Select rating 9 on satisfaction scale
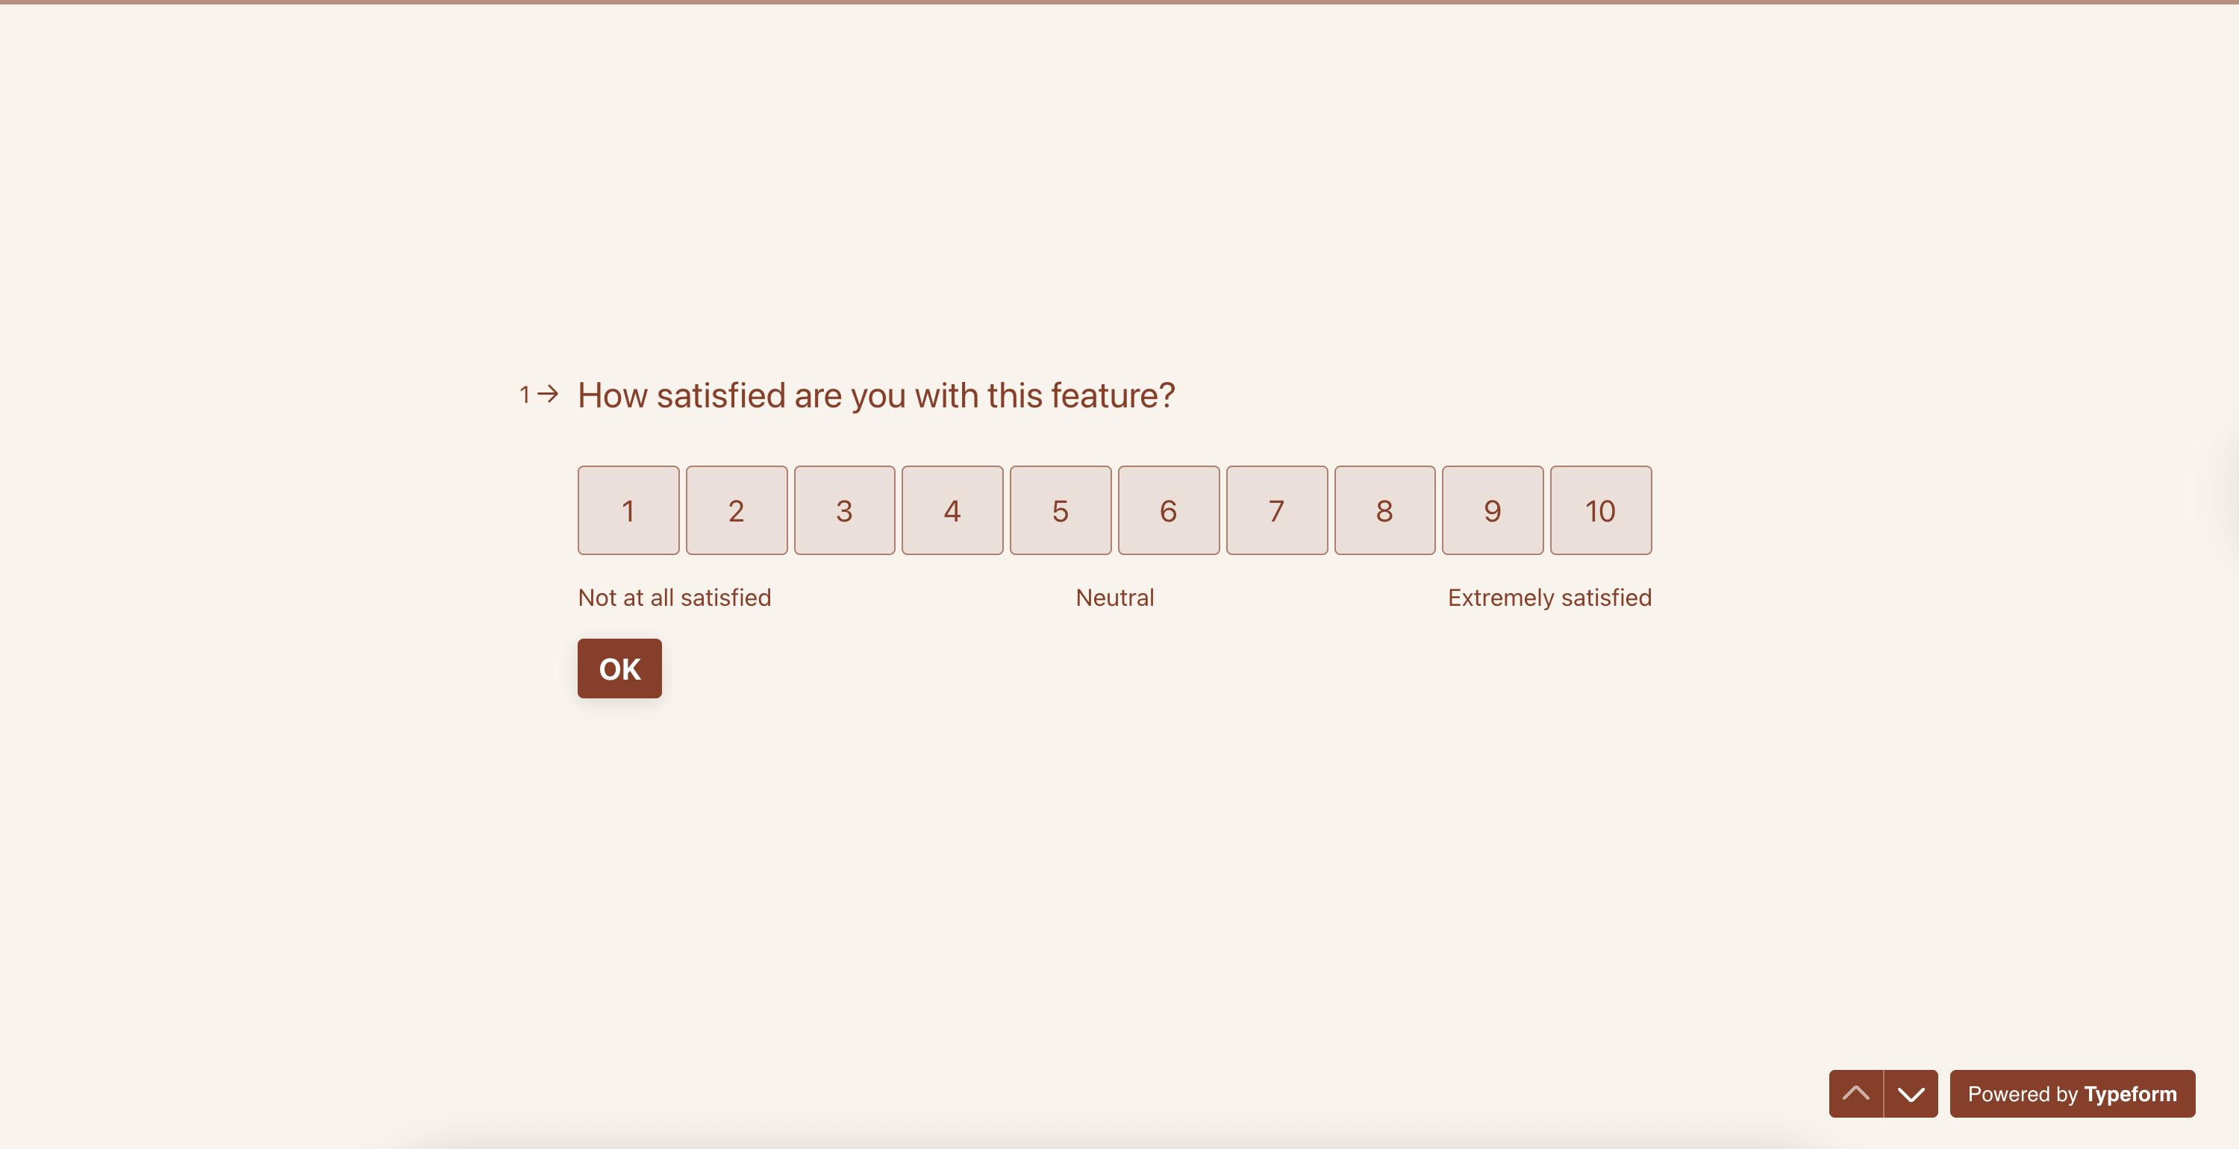The image size is (2239, 1149). click(x=1493, y=510)
